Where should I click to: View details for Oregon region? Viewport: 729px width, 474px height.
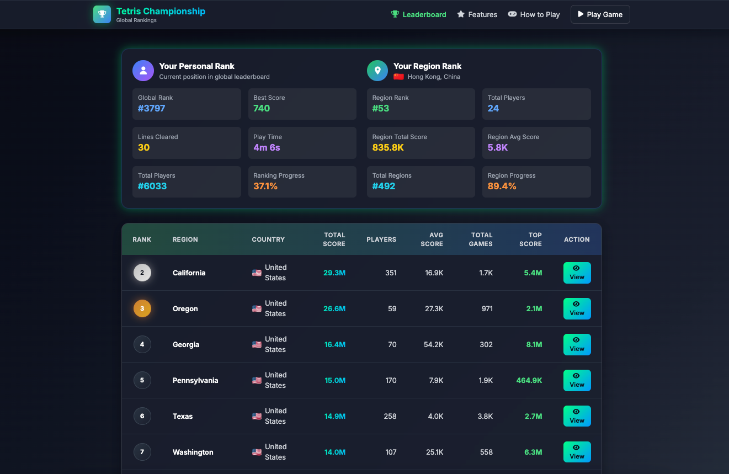click(577, 308)
